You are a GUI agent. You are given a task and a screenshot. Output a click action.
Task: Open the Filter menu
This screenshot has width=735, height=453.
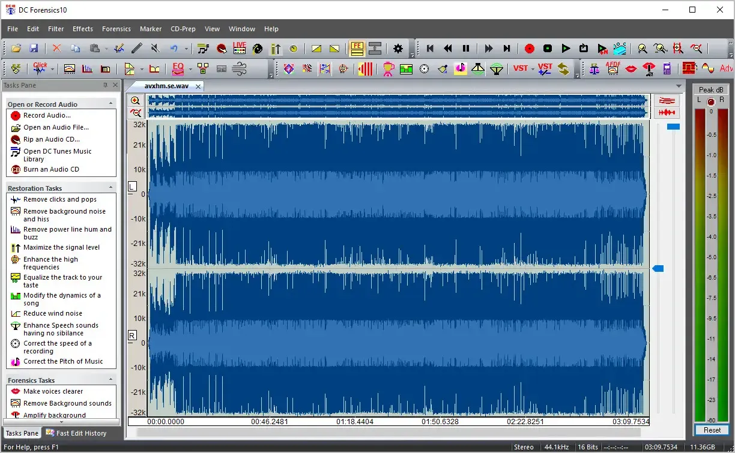pos(56,29)
